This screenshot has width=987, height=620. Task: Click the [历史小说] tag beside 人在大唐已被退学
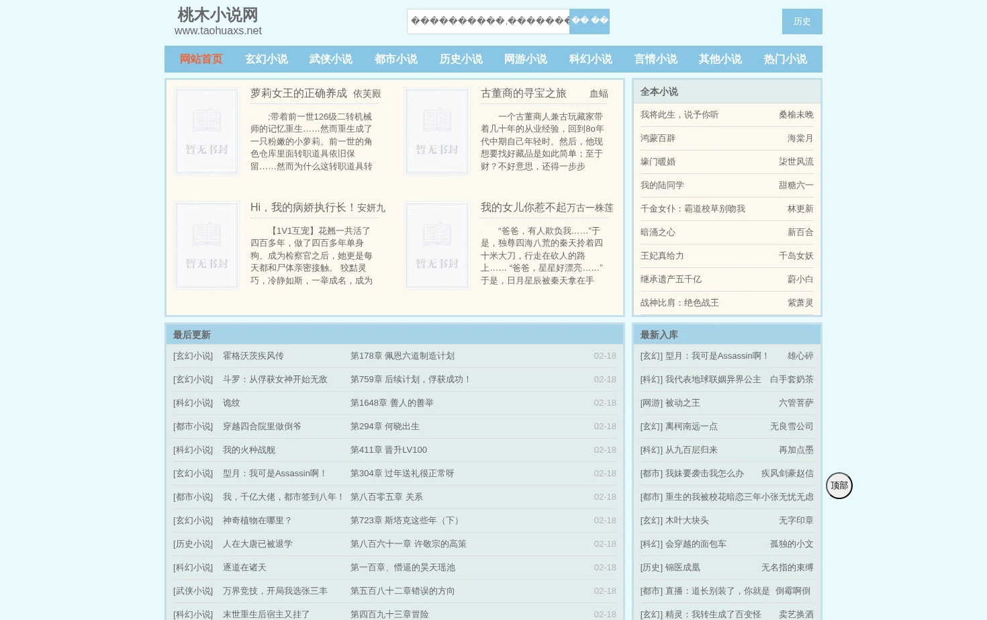pos(193,544)
